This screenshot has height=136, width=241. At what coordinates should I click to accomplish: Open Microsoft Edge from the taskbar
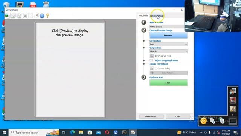[x=72, y=132]
